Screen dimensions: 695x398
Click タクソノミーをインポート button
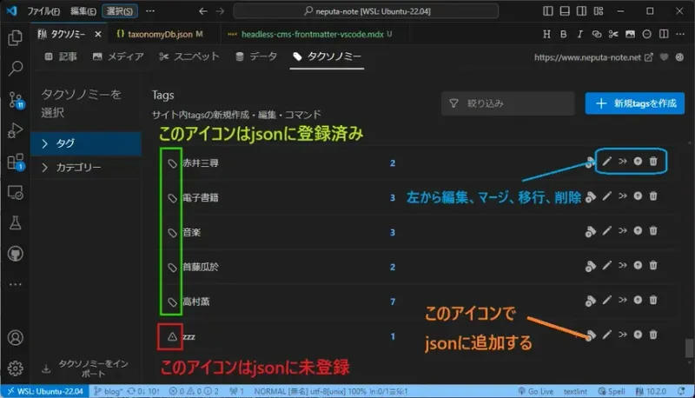point(86,368)
